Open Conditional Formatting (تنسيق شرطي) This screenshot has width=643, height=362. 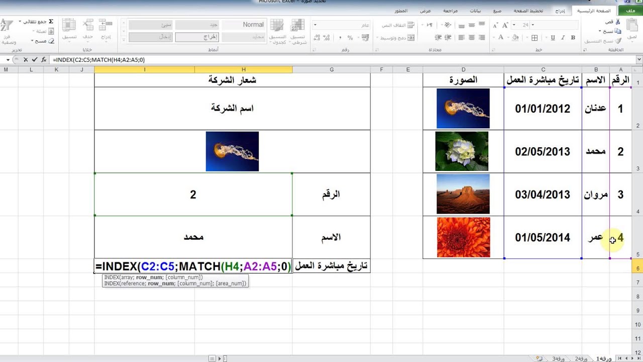298,32
